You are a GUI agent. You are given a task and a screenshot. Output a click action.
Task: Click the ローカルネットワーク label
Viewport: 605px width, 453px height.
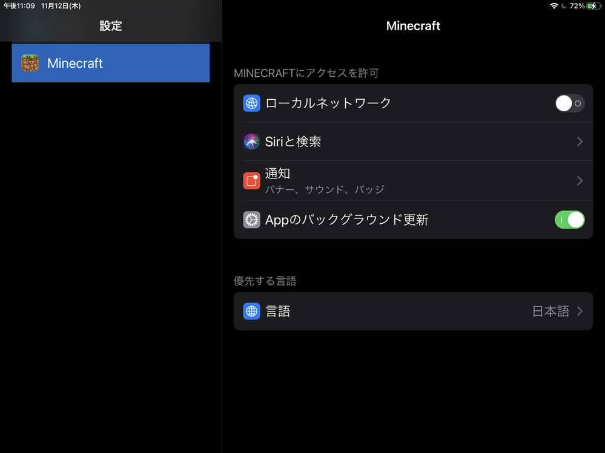click(x=328, y=103)
